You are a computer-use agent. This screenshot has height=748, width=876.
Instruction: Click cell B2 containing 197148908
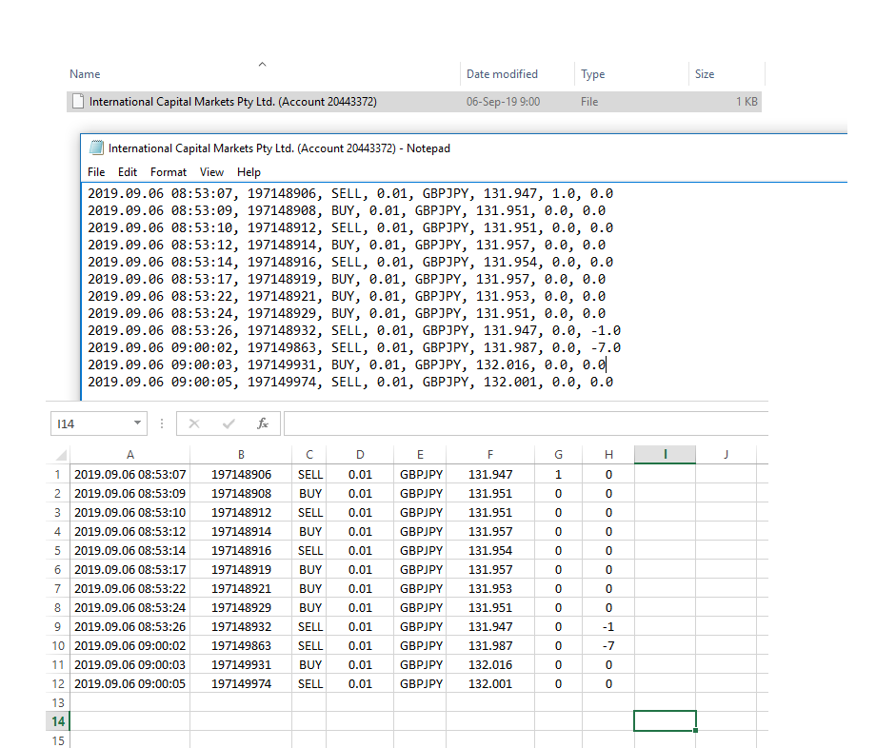241,494
